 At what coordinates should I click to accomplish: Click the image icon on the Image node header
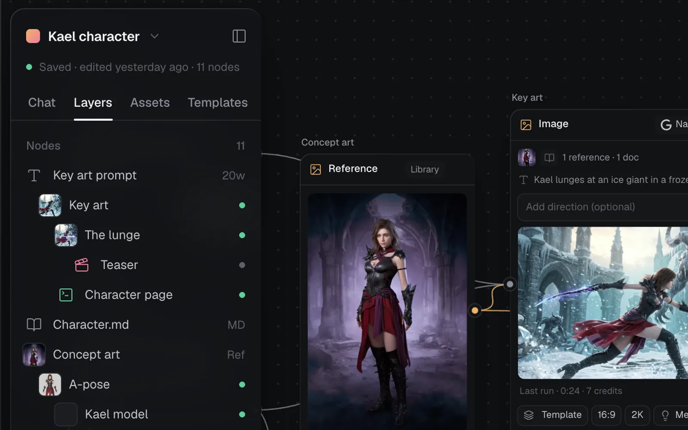[526, 125]
